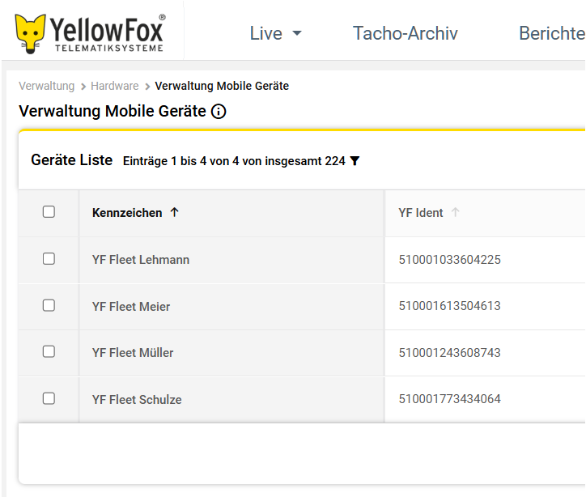The image size is (586, 497).
Task: Click the info icon beside page title
Action: [218, 112]
